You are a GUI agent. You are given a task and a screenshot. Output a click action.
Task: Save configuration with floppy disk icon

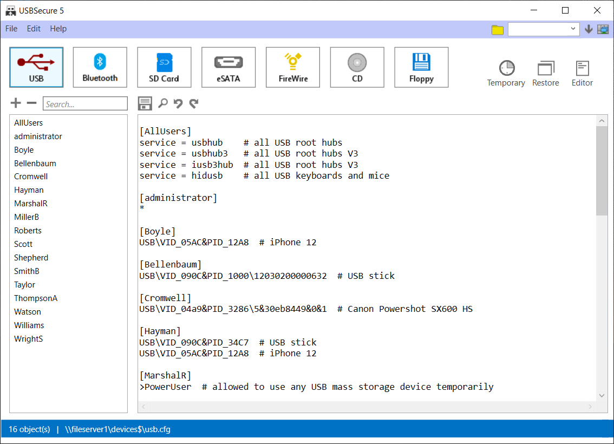pyautogui.click(x=145, y=103)
